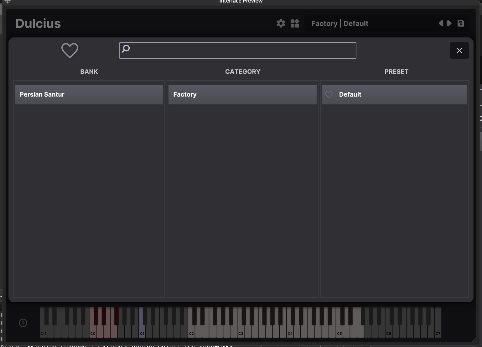
Task: Click the BANK column header
Action: click(x=89, y=72)
